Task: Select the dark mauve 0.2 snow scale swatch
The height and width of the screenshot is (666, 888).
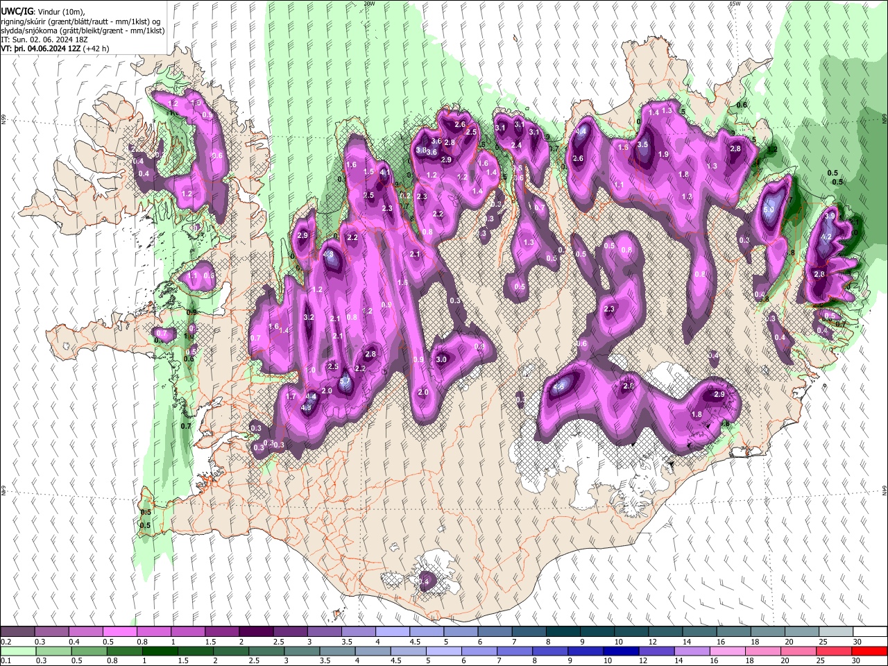Action: click(17, 632)
